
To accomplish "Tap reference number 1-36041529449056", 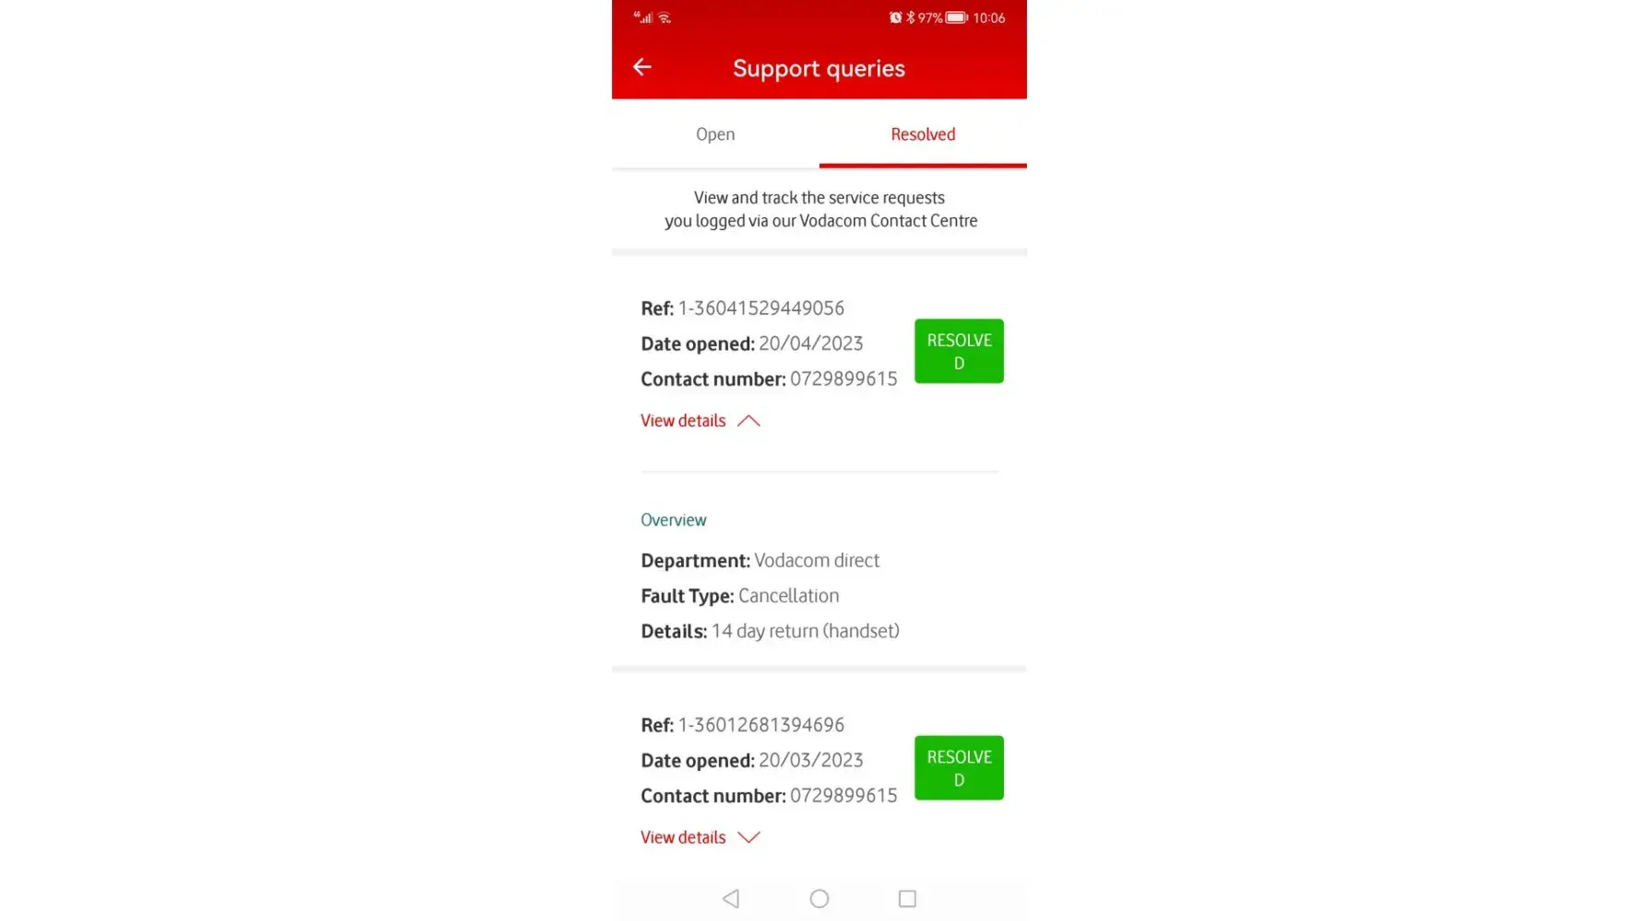I will 761,309.
